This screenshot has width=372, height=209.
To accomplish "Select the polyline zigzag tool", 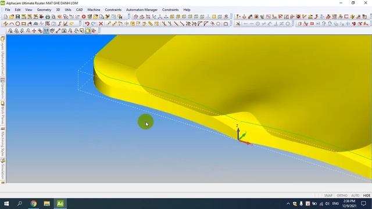I will click(x=5, y=24).
